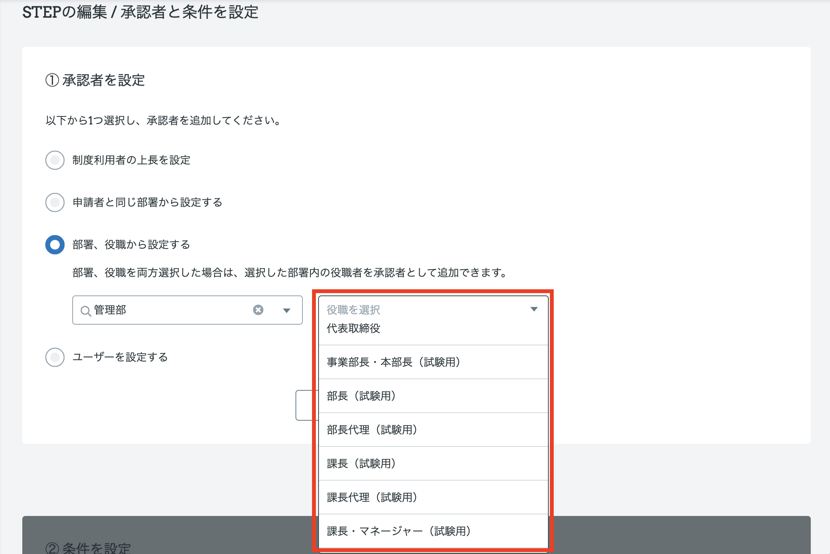
Task: Choose 部長代理（試験用） option
Action: 433,430
